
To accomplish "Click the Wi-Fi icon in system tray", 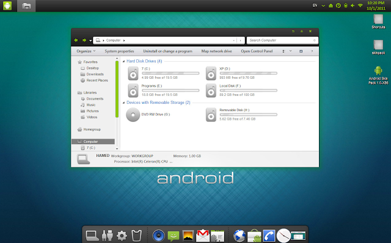I will [360, 5].
